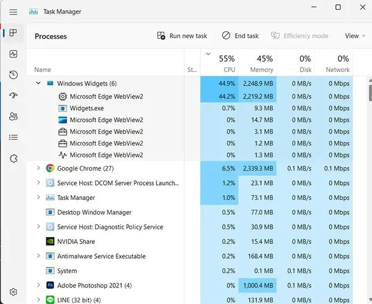Select the Processes sidebar icon
Viewport: 372px width, 304px height.
13,33
